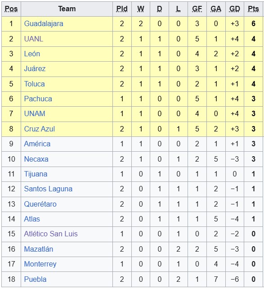
Task: Open the Juárez team page
Action: [x=35, y=69]
